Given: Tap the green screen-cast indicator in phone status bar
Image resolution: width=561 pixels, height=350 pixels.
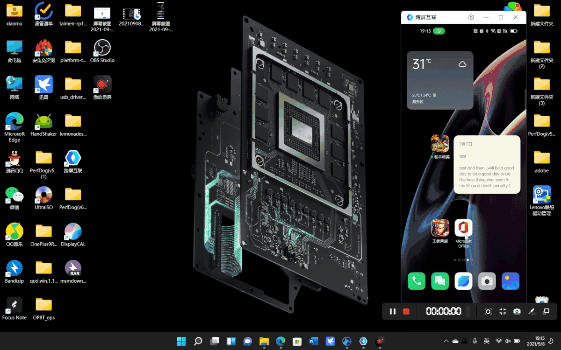Looking at the screenshot, I should point(439,31).
